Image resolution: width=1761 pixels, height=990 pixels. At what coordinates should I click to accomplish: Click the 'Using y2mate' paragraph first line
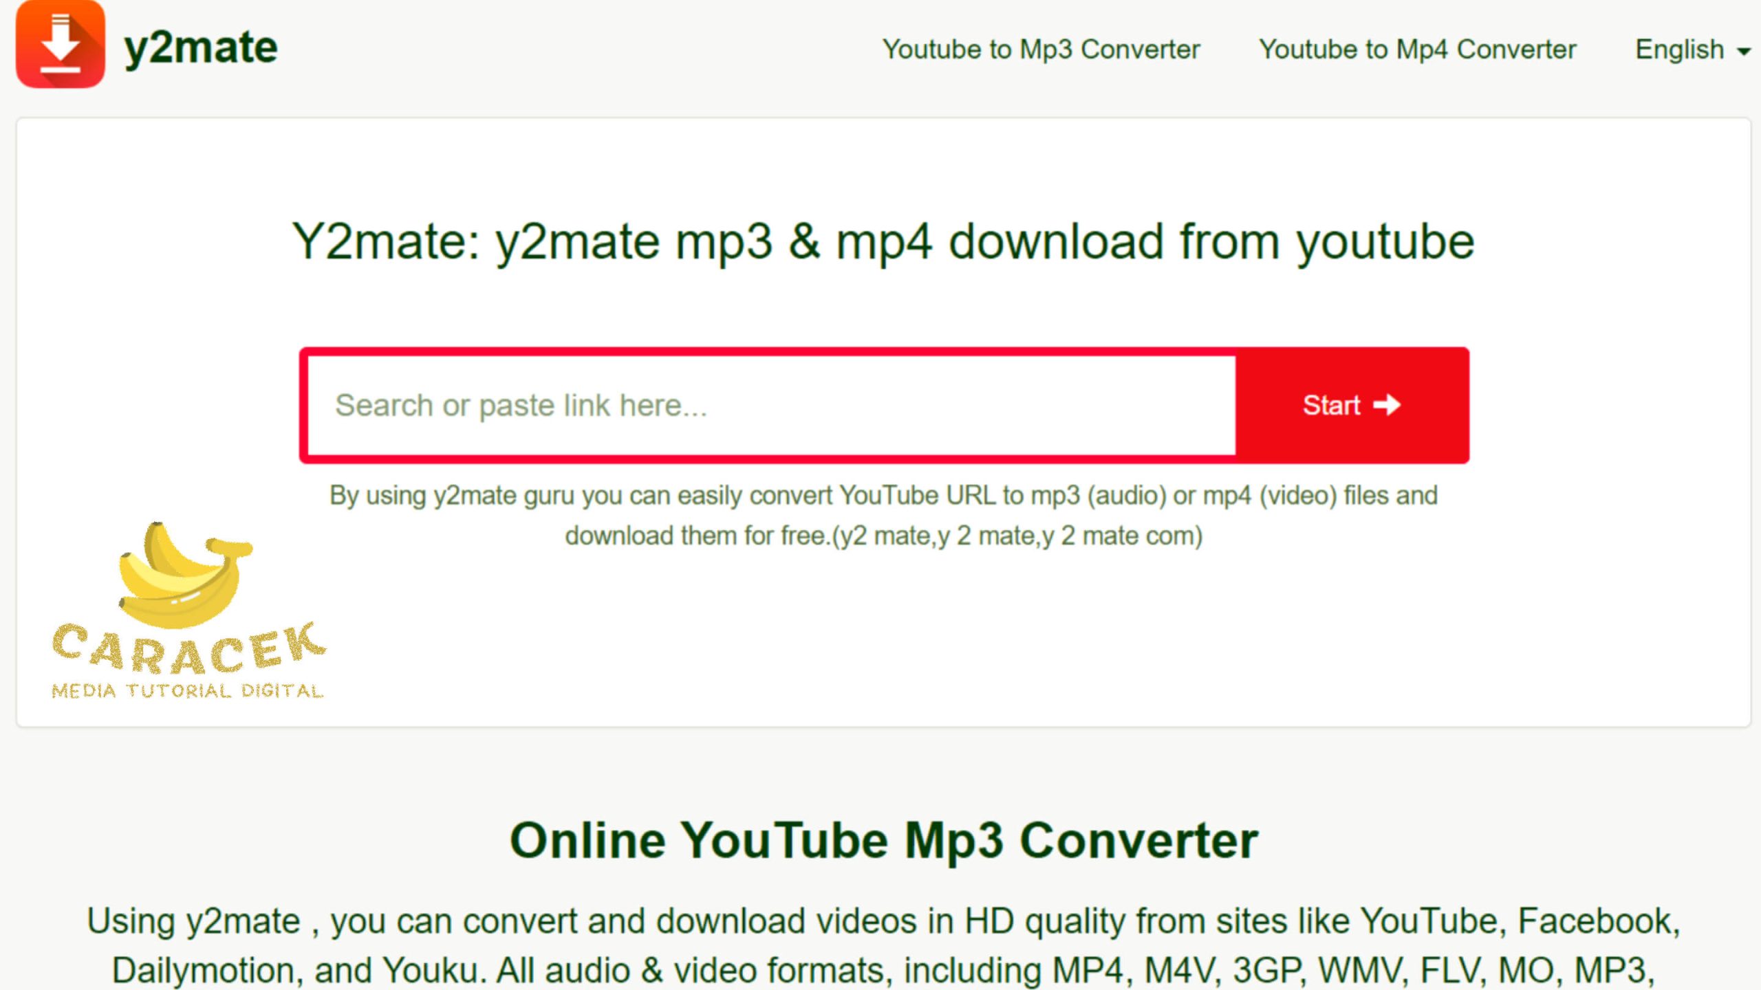click(x=883, y=921)
